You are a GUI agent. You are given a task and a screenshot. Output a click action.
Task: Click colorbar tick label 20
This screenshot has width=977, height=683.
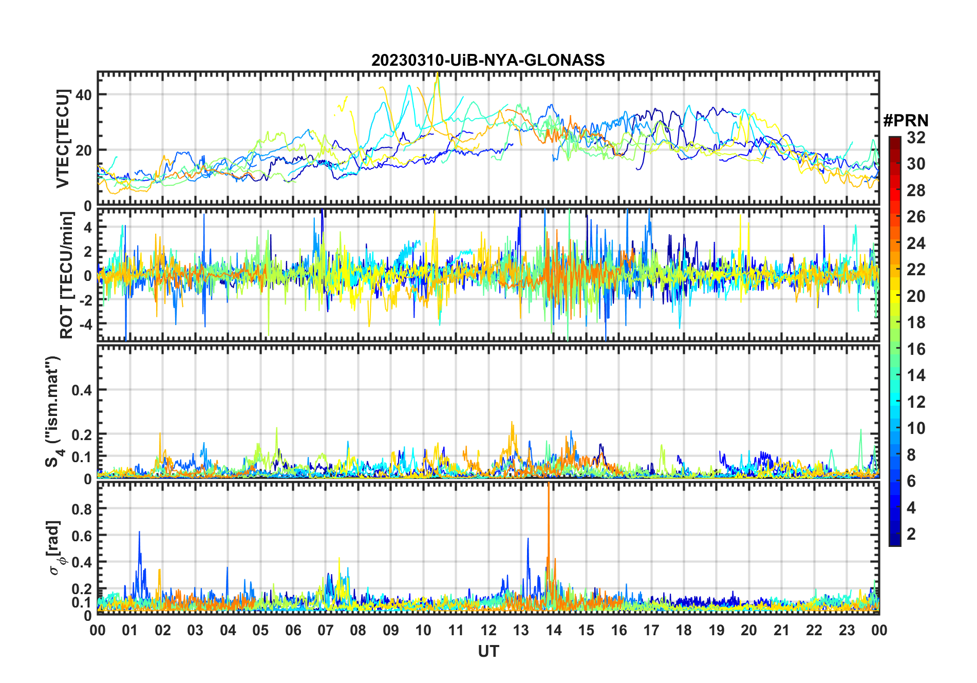pyautogui.click(x=916, y=296)
